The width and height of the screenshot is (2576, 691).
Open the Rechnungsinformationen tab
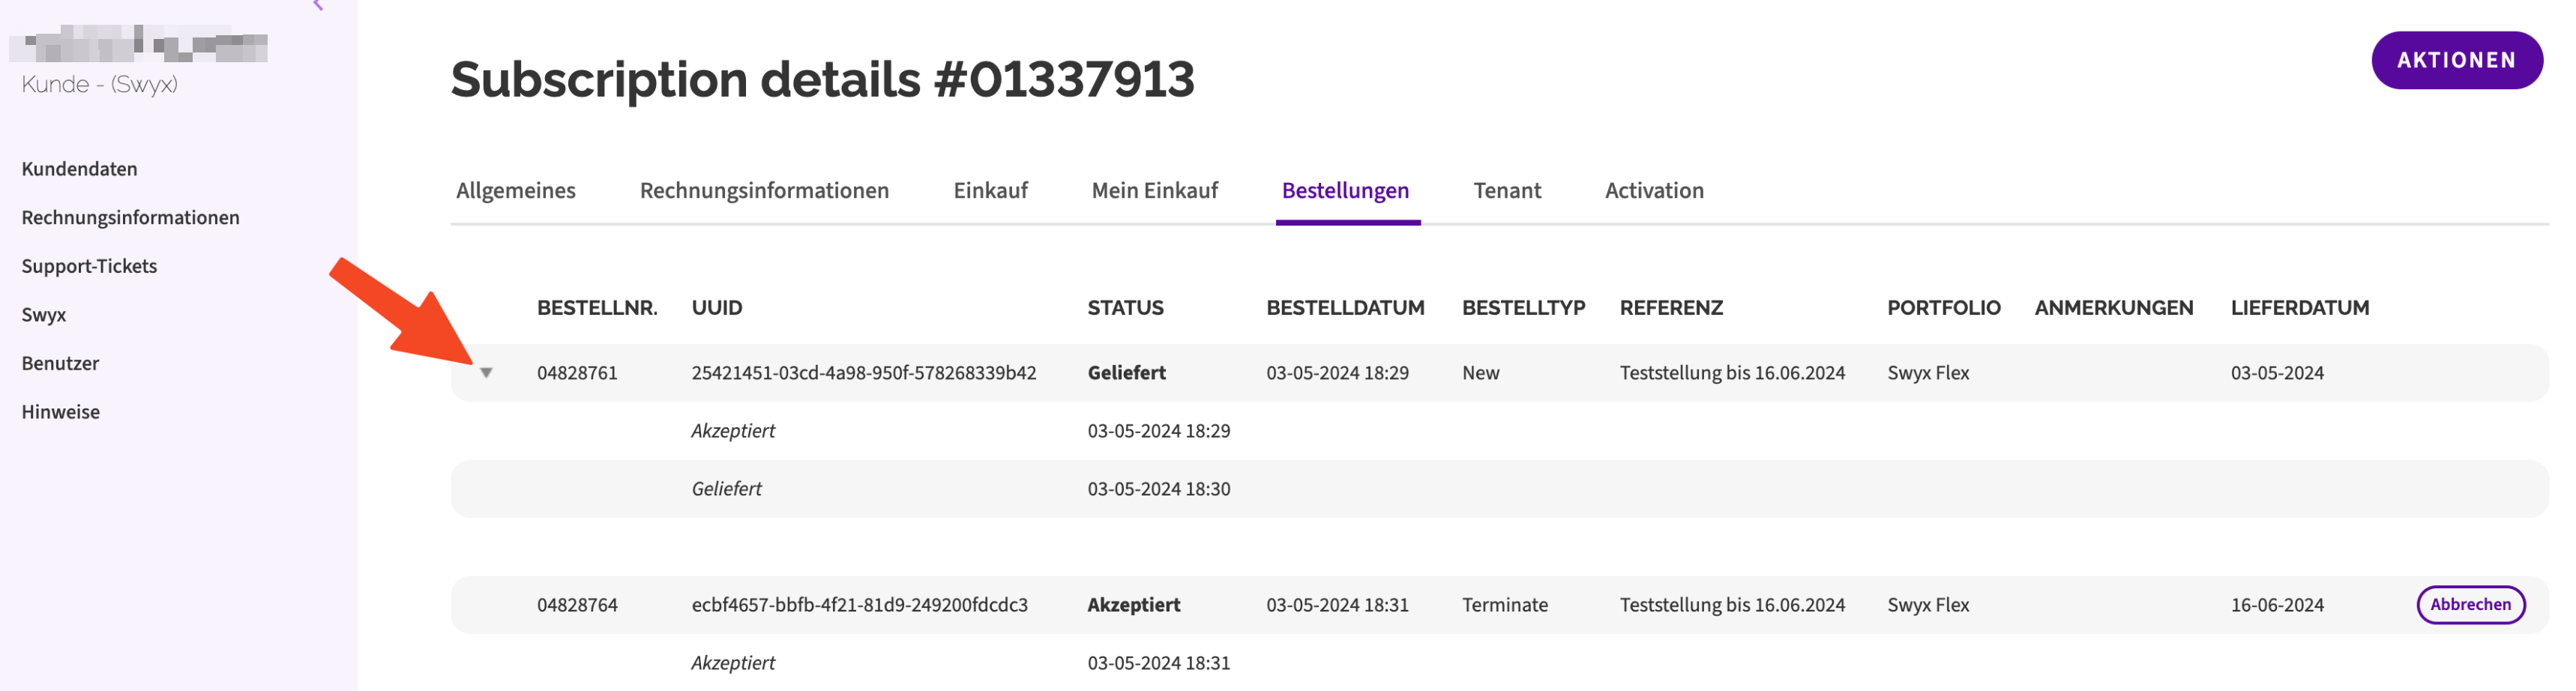[765, 190]
